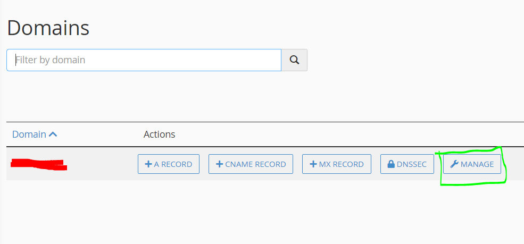
Task: Click the wrench icon on MANAGE
Action: pos(454,164)
